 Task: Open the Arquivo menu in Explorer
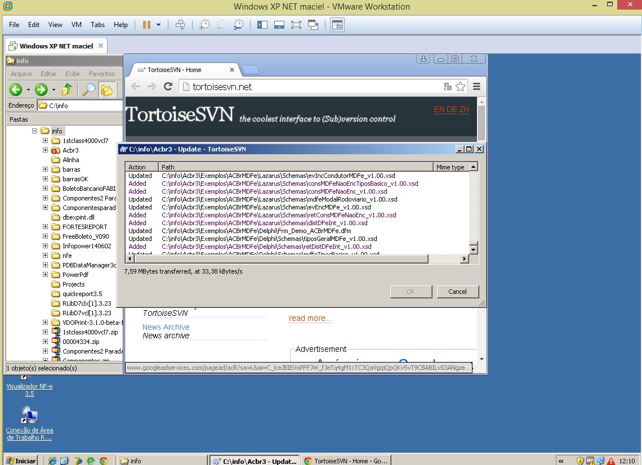(21, 74)
